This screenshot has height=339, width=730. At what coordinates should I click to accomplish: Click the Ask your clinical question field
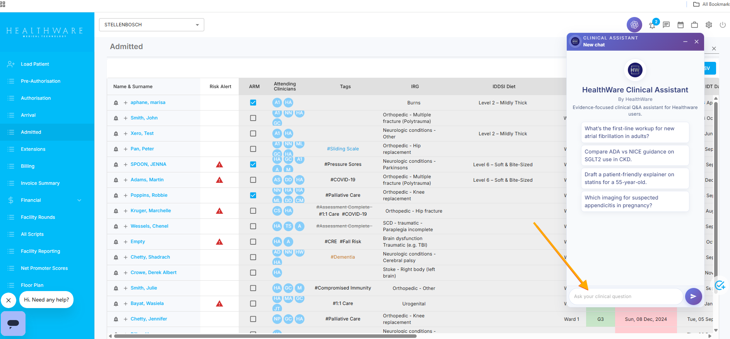pyautogui.click(x=625, y=296)
